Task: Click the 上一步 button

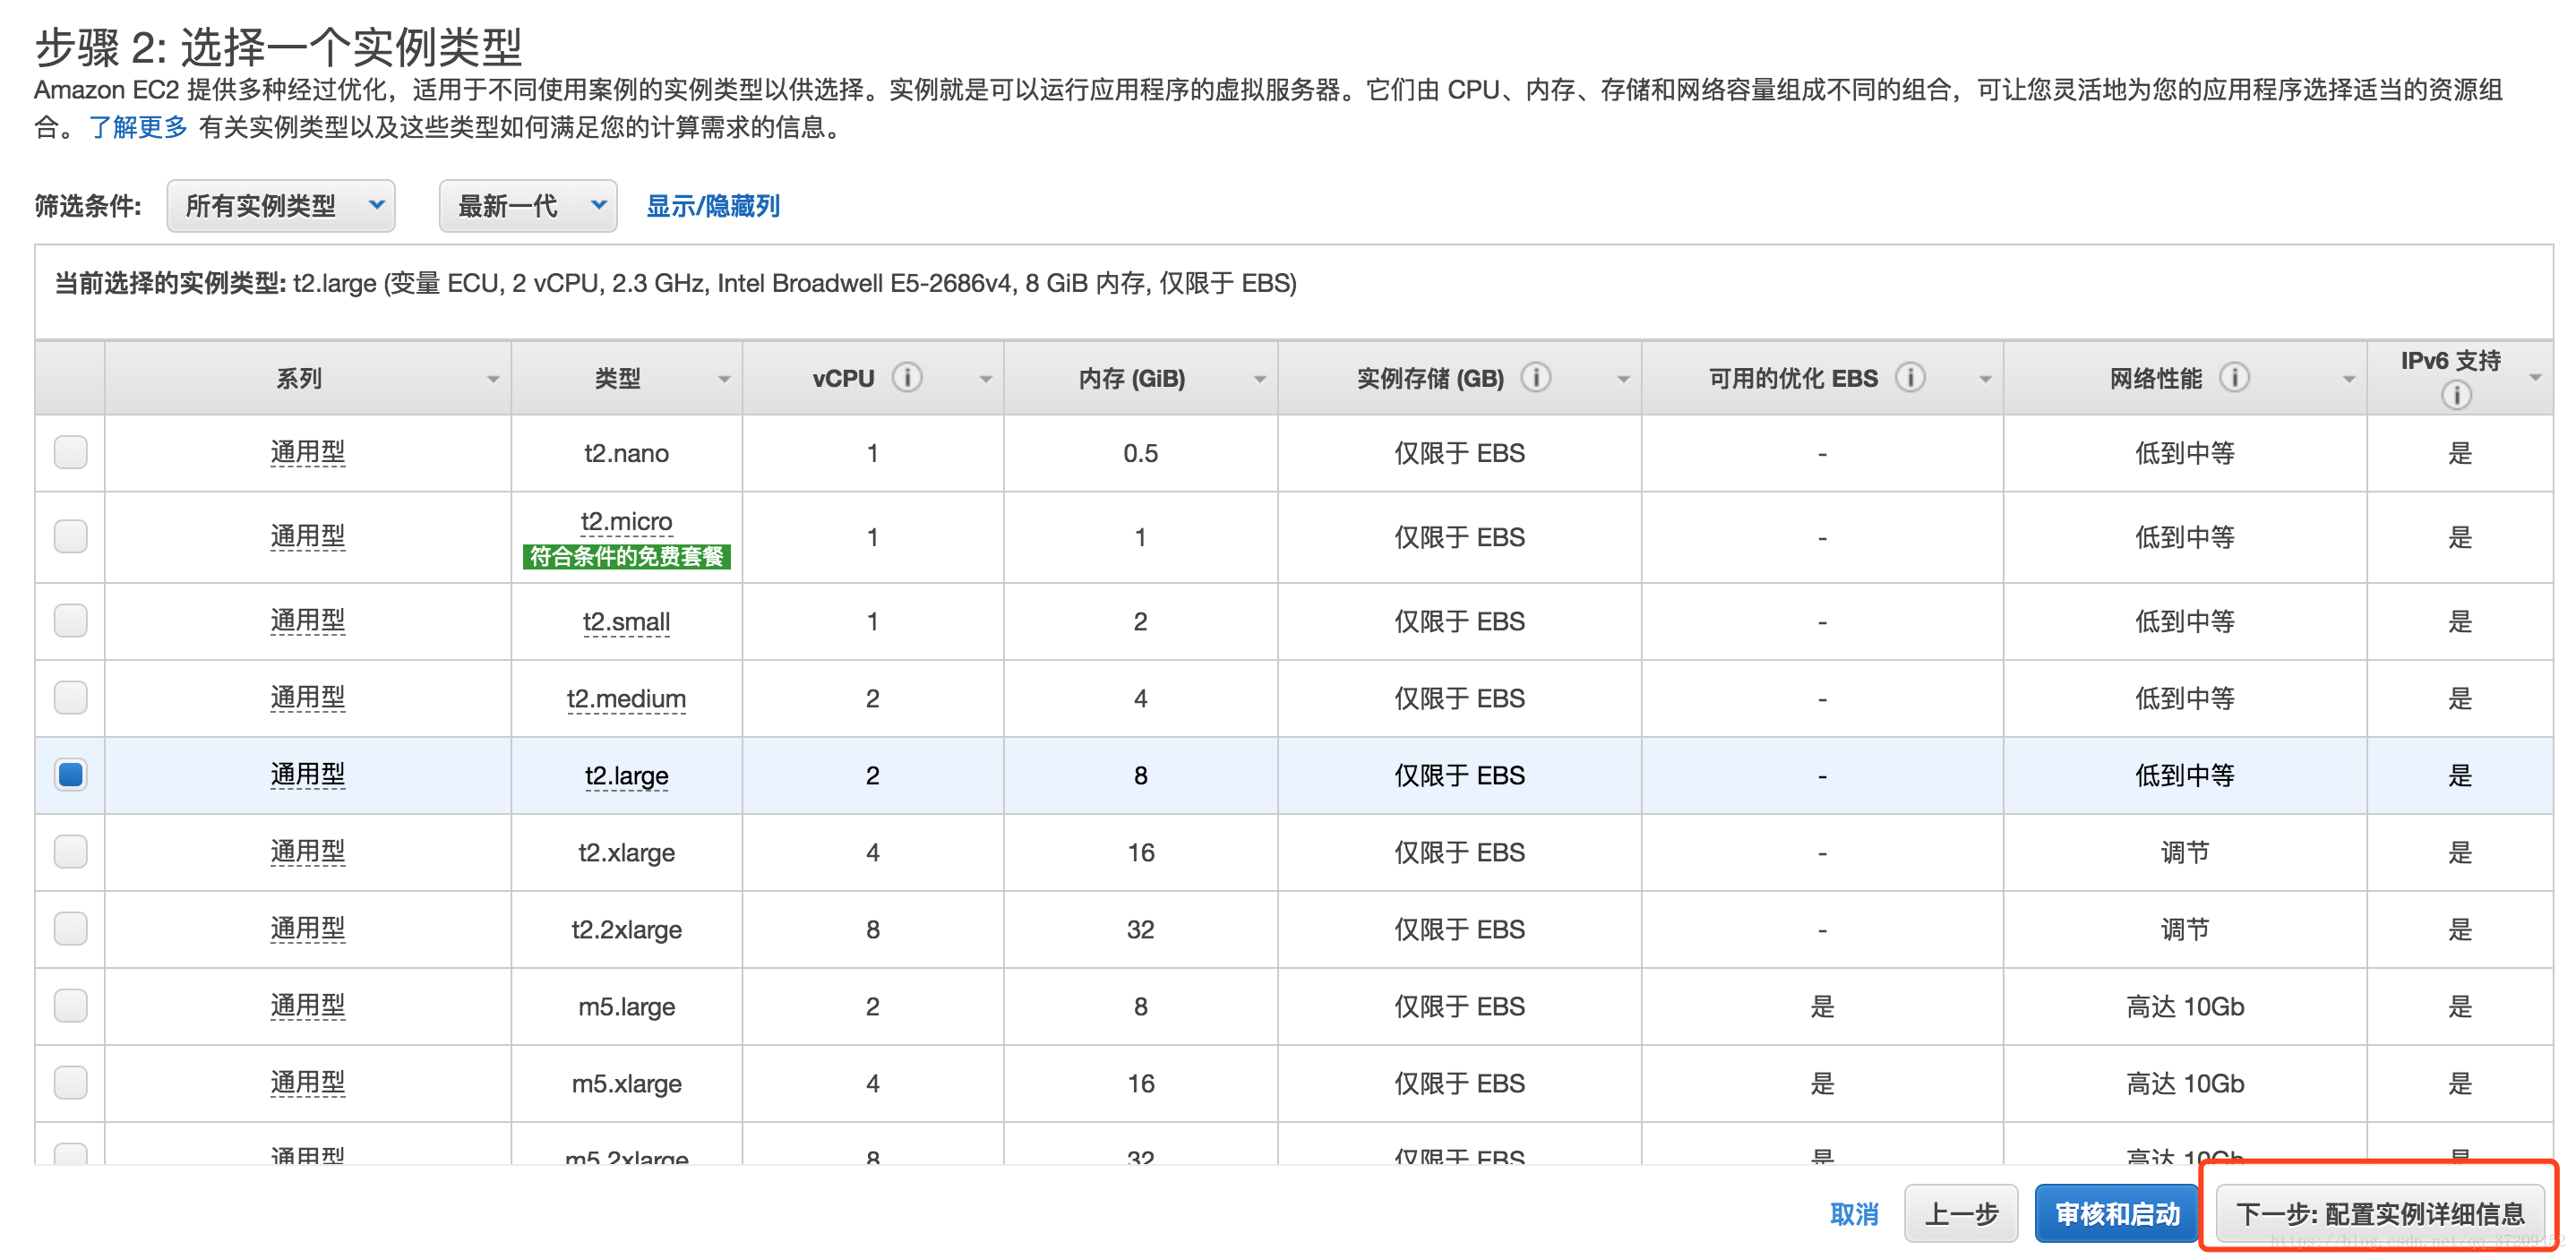Action: click(1961, 1214)
